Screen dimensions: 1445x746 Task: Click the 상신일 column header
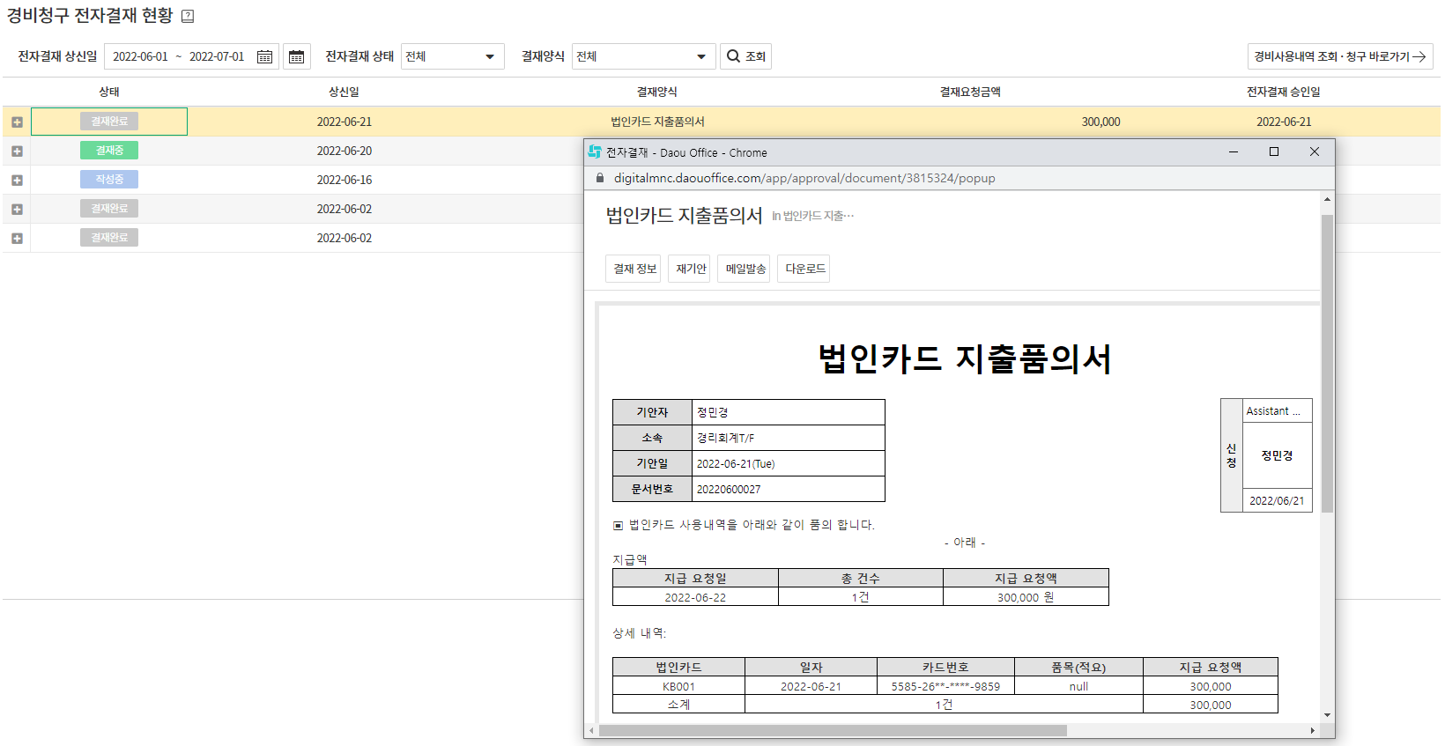(x=344, y=92)
